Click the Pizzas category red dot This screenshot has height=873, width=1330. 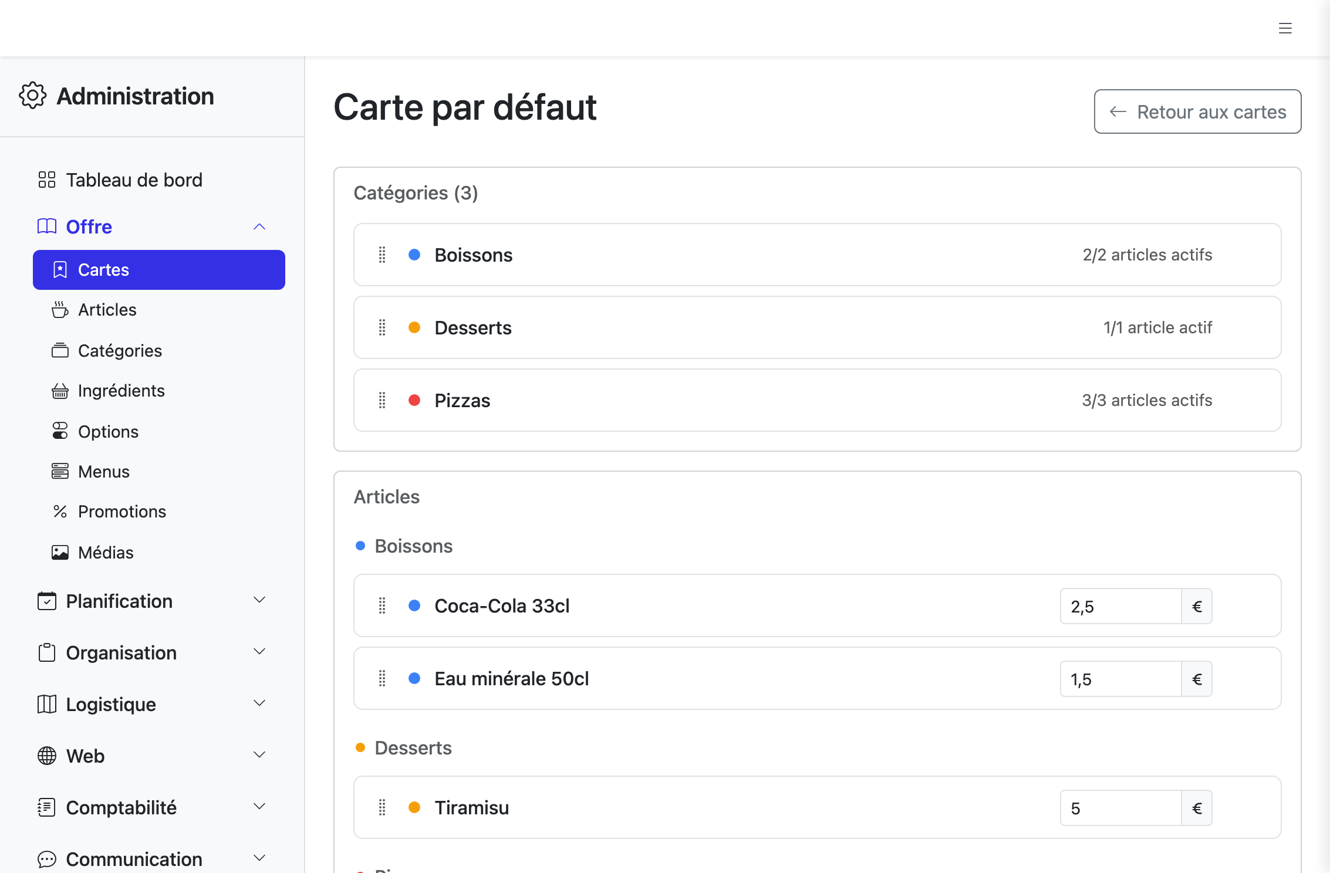coord(414,400)
